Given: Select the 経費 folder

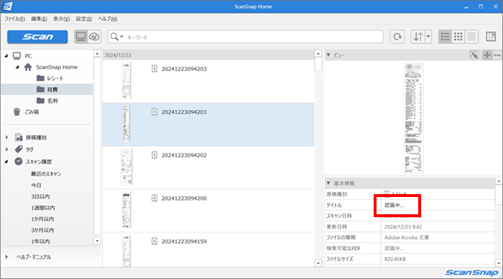Looking at the screenshot, I should [x=47, y=89].
